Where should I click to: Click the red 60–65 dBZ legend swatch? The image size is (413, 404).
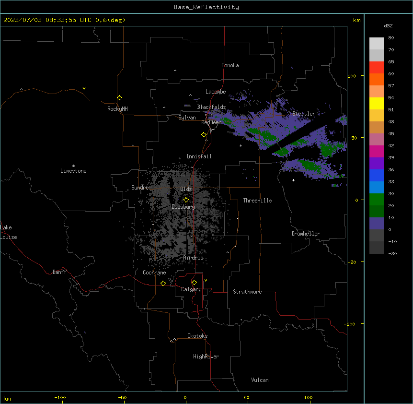click(377, 67)
